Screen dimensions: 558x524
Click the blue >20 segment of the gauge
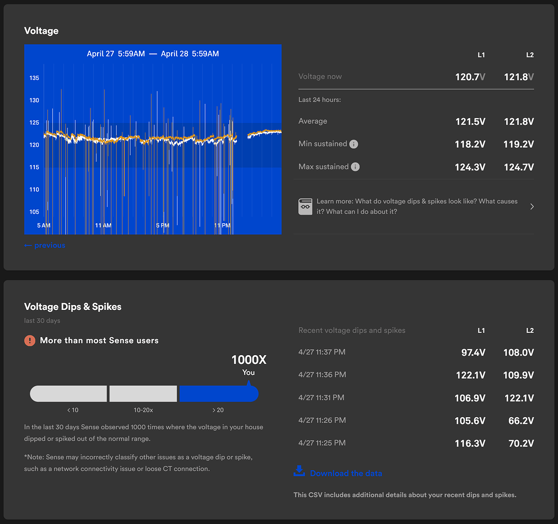pyautogui.click(x=218, y=393)
